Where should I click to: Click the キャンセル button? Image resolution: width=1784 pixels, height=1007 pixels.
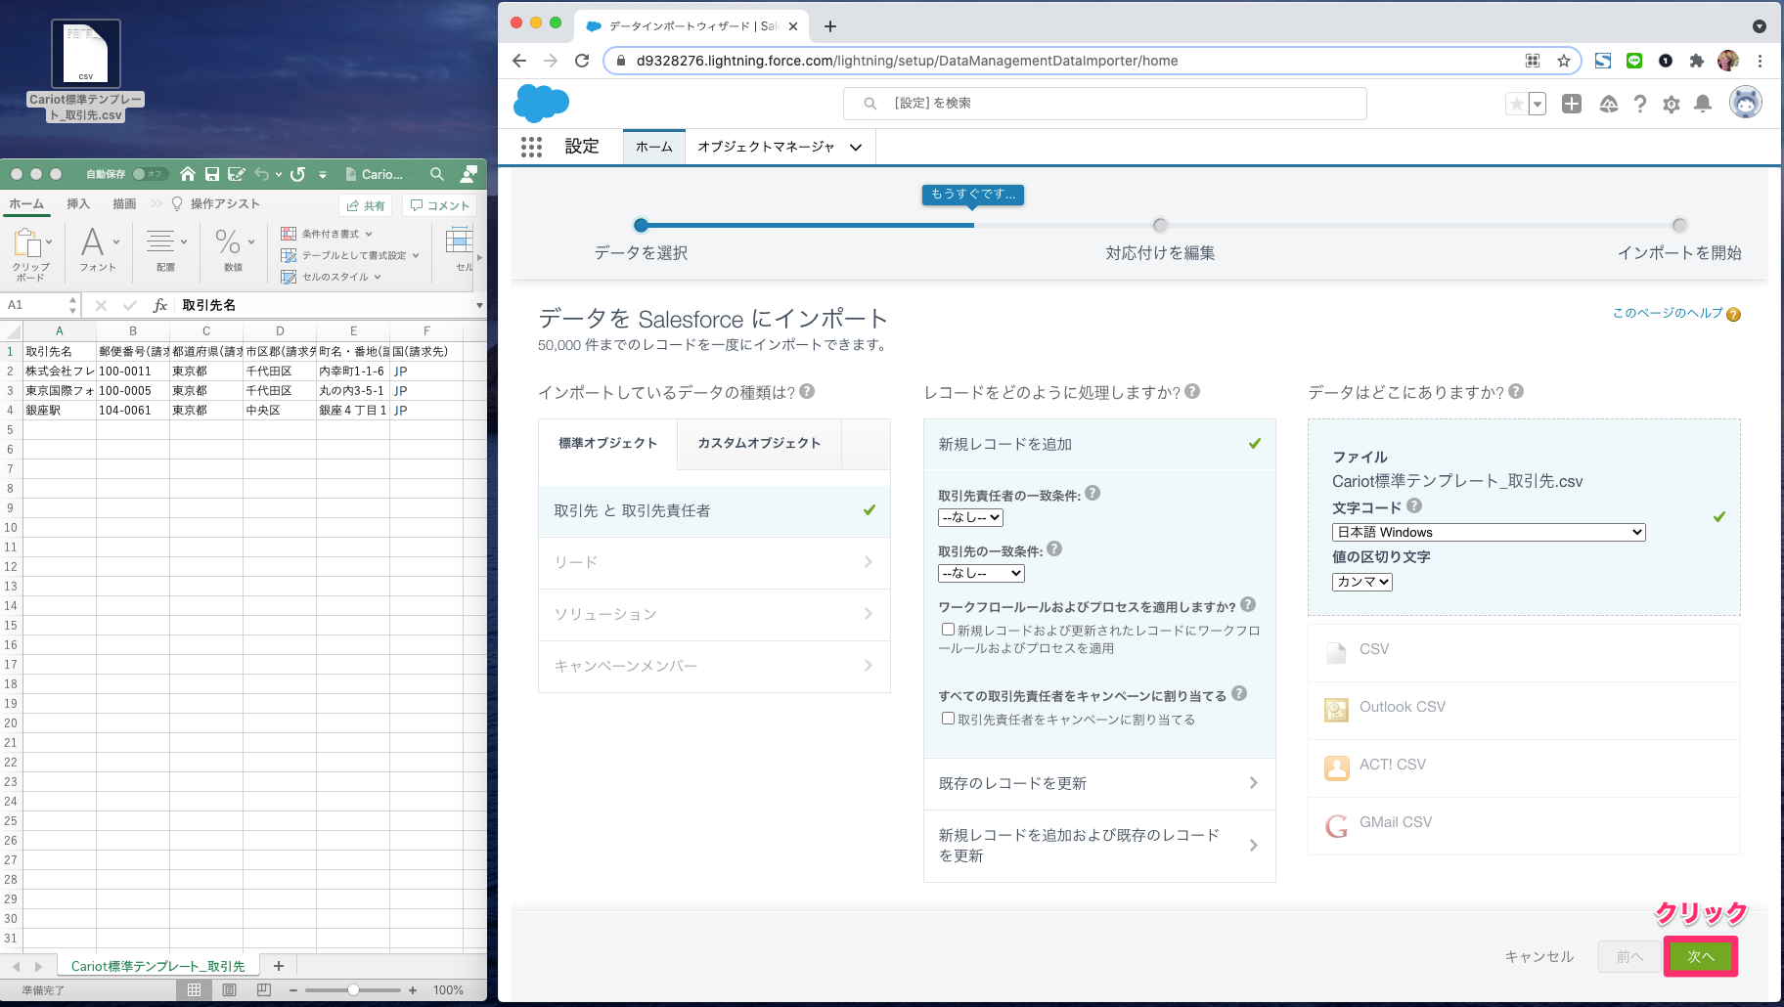click(x=1539, y=956)
